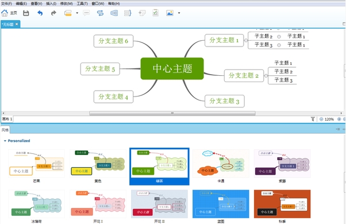Open the 插入(I) menu
This screenshot has height=224, width=346.
tap(51, 3)
